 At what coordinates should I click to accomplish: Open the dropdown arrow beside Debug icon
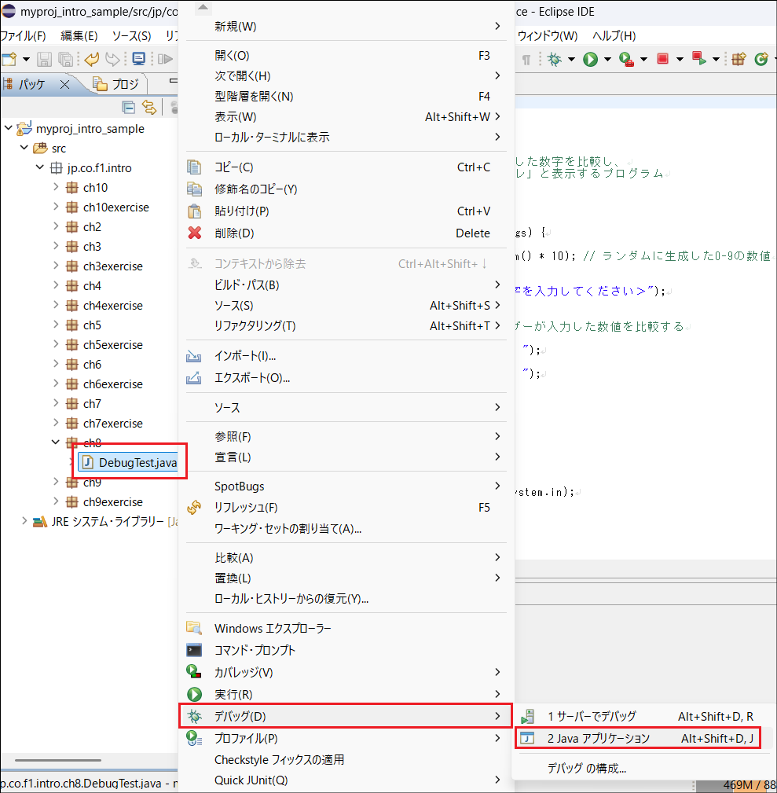(572, 59)
